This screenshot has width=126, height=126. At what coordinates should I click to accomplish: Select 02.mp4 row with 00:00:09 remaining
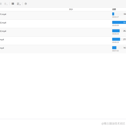63,24
